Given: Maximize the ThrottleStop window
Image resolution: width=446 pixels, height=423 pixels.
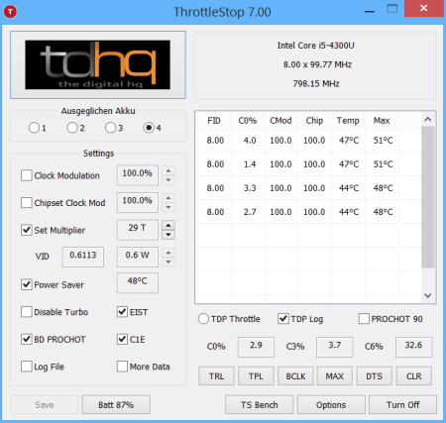Looking at the screenshot, I should (392, 9).
